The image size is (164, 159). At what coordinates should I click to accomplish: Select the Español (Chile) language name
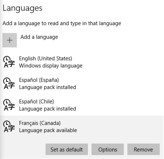pos(36,102)
